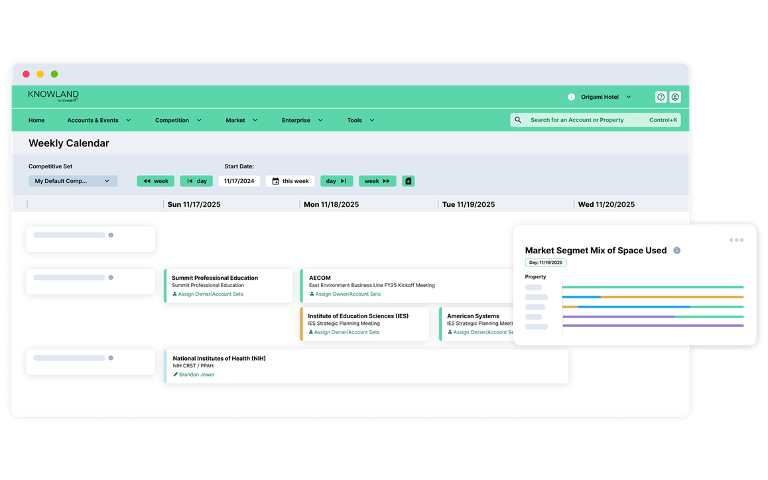
Task: Go back one week
Action: tap(155, 181)
